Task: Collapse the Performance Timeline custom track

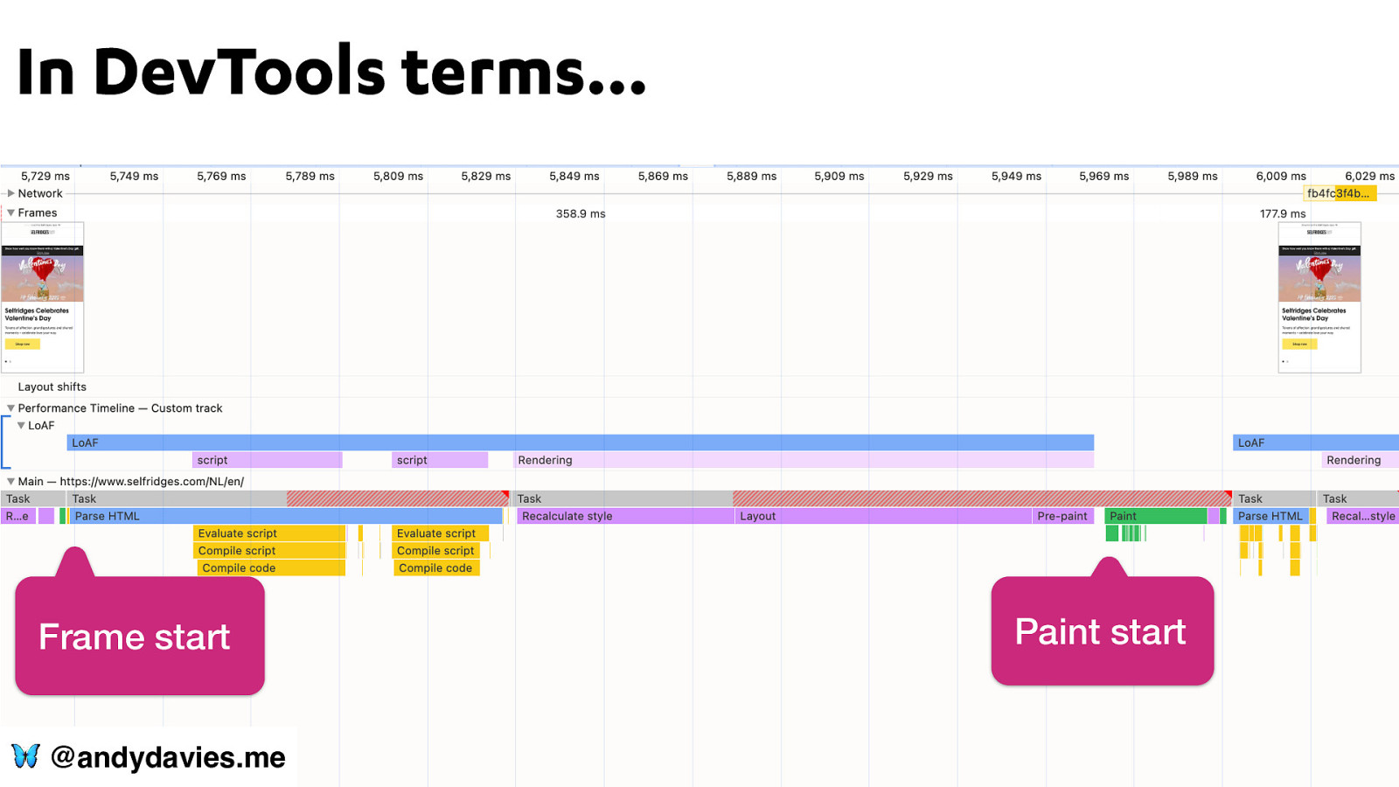Action: 10,408
